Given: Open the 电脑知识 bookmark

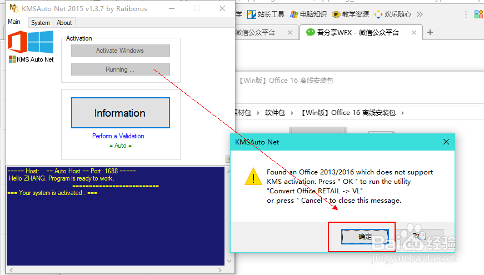Looking at the screenshot, I should point(308,14).
